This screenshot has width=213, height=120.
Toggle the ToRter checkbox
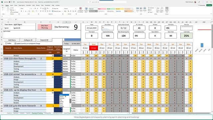[6, 43]
